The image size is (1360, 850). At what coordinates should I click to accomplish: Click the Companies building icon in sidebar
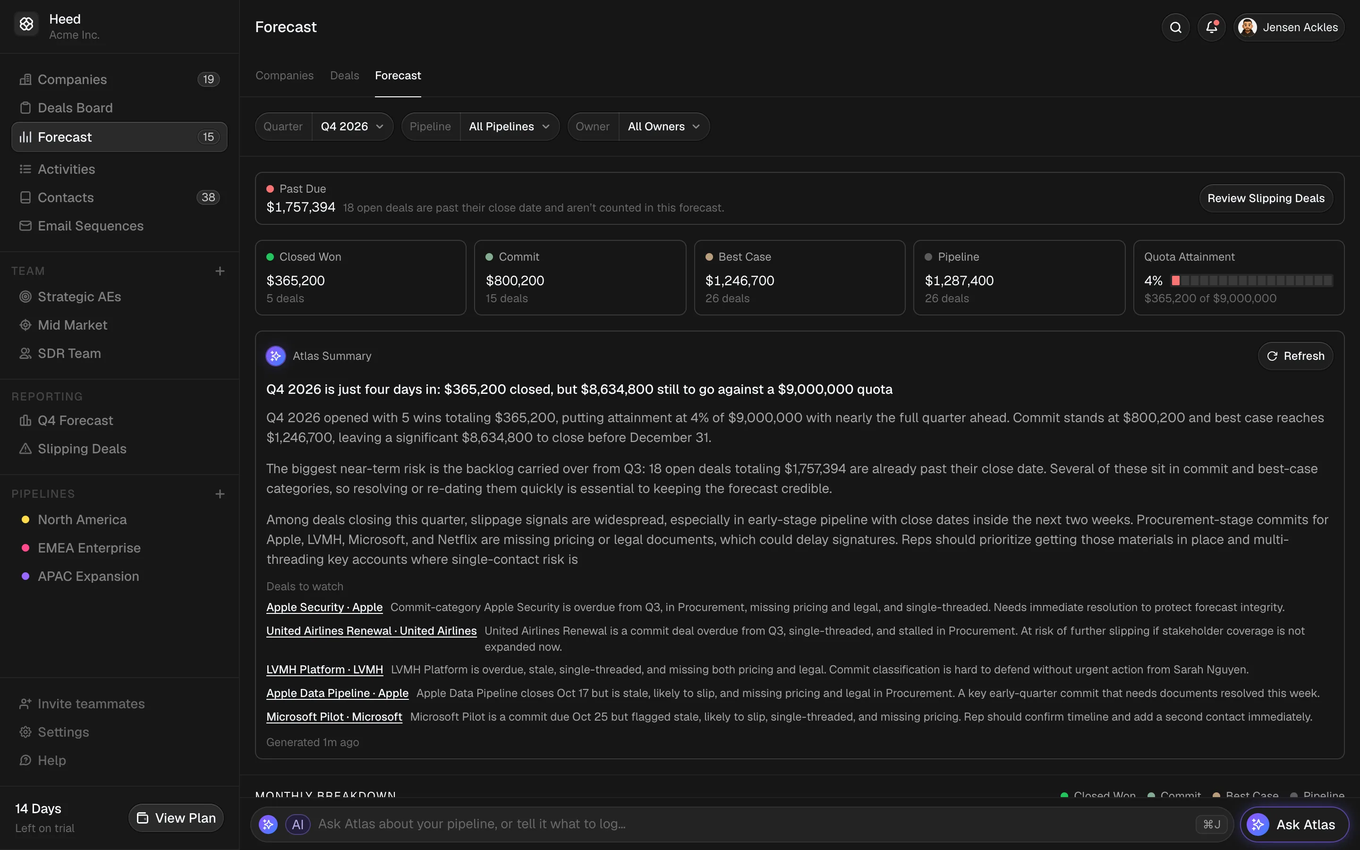[25, 79]
